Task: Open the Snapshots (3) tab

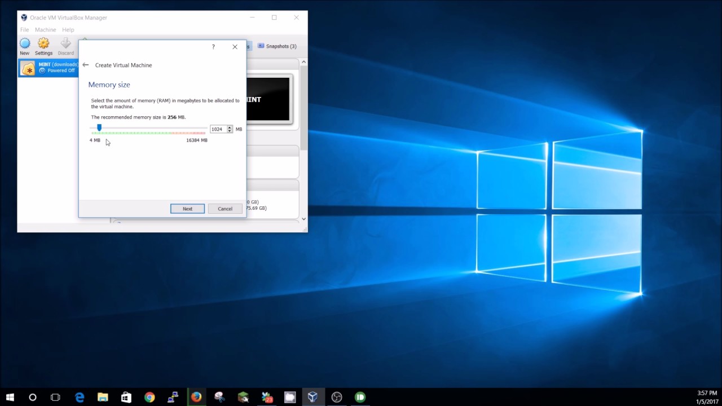Action: point(277,46)
